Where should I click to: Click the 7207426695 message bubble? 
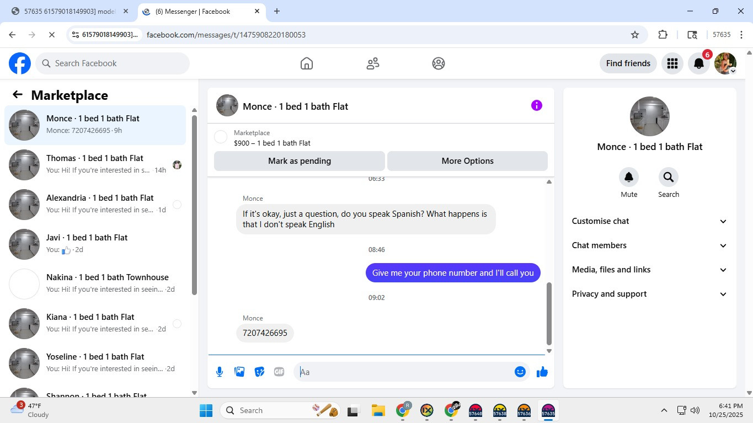265,333
